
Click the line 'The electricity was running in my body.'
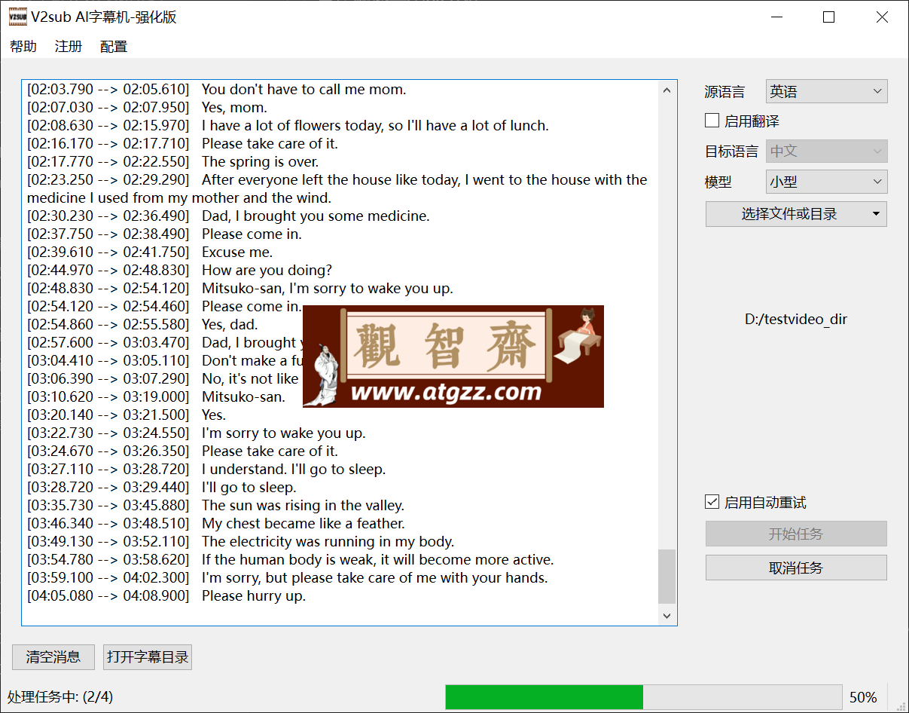(x=328, y=541)
